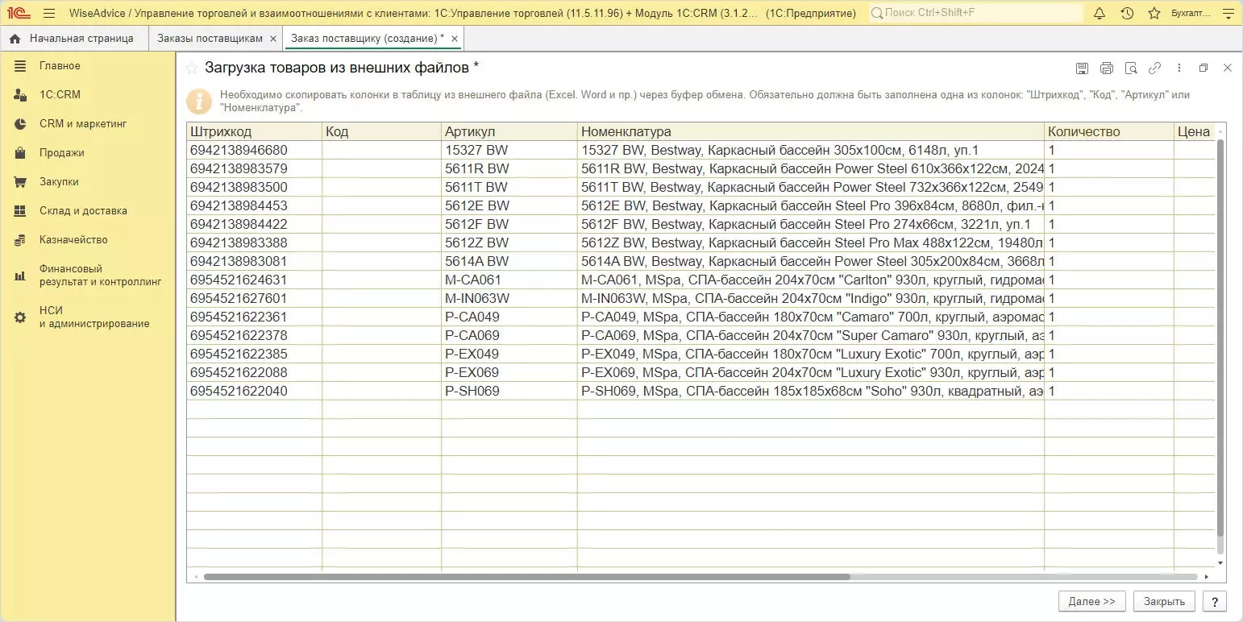Click the Закрыть button
Image resolution: width=1243 pixels, height=622 pixels.
point(1164,601)
